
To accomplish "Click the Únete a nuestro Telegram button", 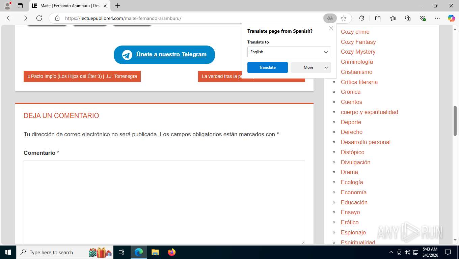I will [x=164, y=55].
